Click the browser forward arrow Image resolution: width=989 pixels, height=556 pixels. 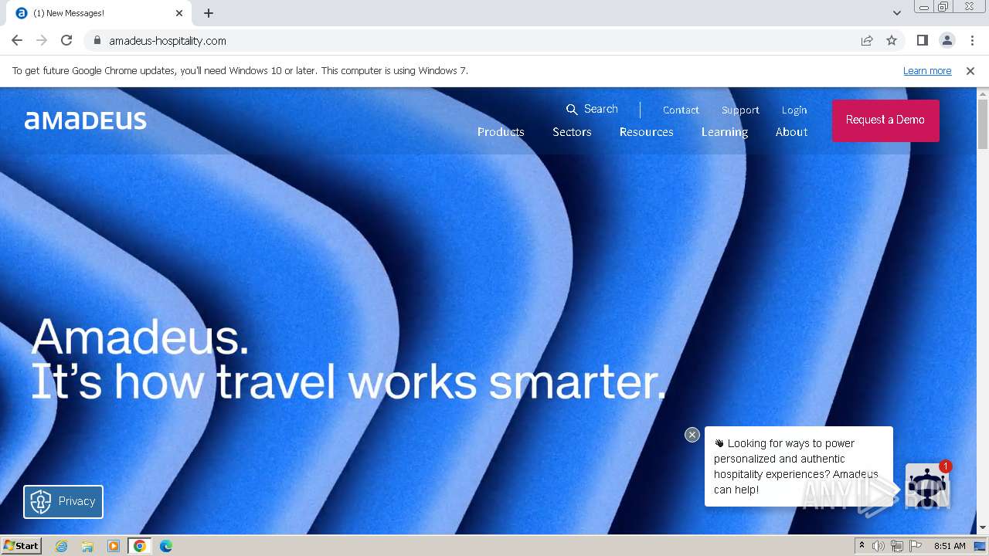pos(42,40)
